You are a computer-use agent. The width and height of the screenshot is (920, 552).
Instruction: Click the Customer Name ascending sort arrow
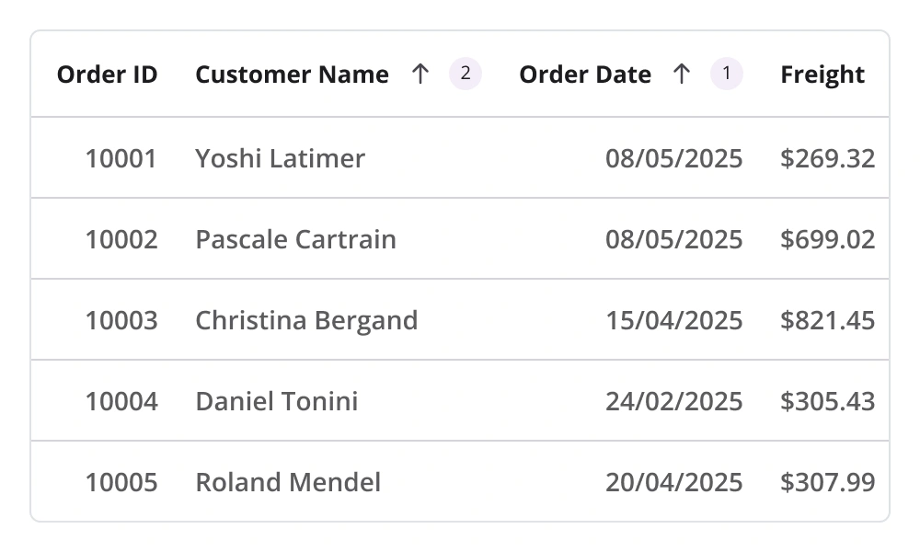(x=420, y=74)
